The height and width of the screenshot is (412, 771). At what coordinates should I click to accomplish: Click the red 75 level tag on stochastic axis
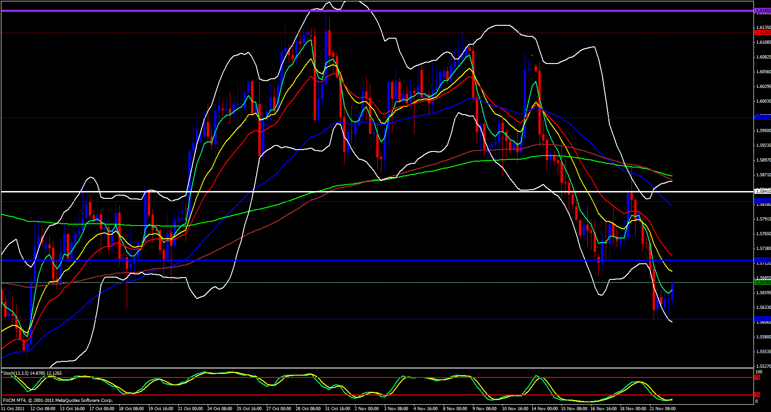tap(757, 377)
